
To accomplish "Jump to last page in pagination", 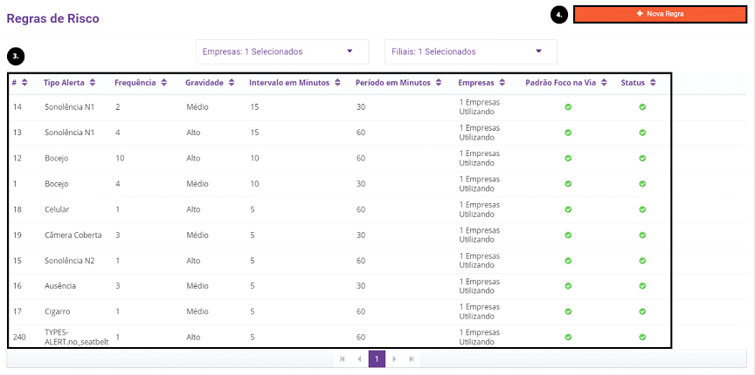I will coord(412,358).
